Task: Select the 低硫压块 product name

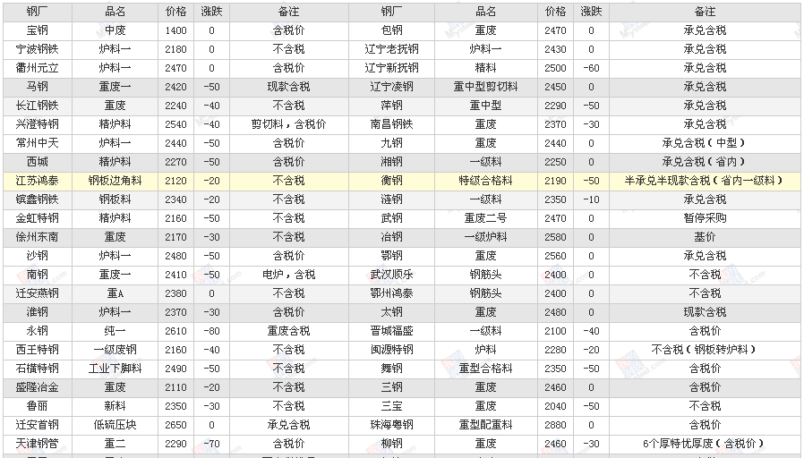Action: point(115,425)
